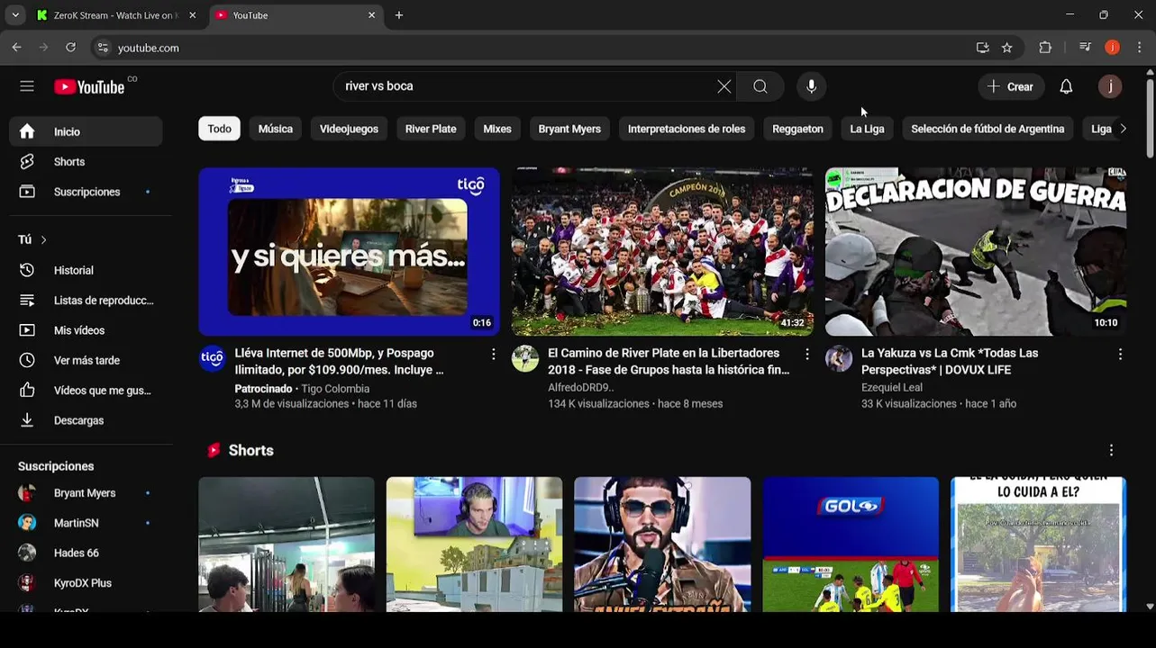Clear the search box with X

(x=724, y=86)
